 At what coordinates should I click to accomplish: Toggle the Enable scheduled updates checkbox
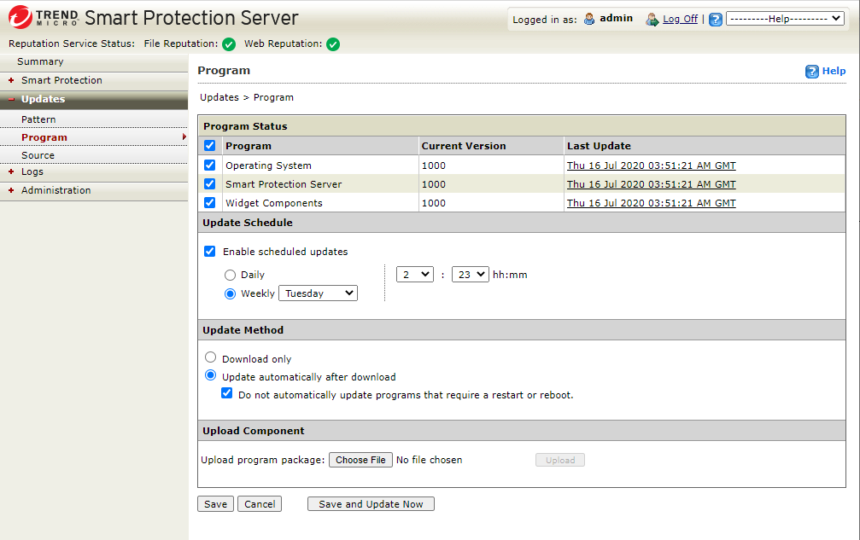click(210, 252)
